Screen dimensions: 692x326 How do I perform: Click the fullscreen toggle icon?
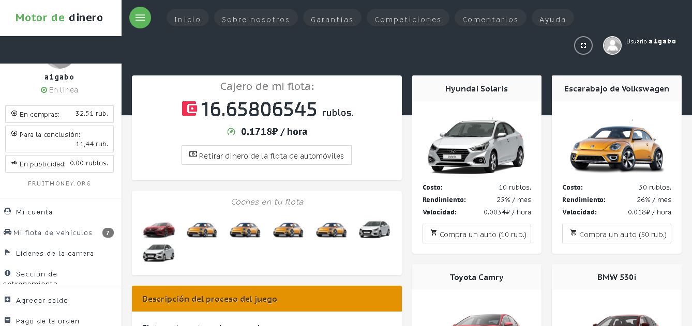[583, 45]
